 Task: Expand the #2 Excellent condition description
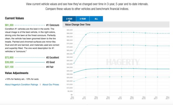[x=32, y=57]
